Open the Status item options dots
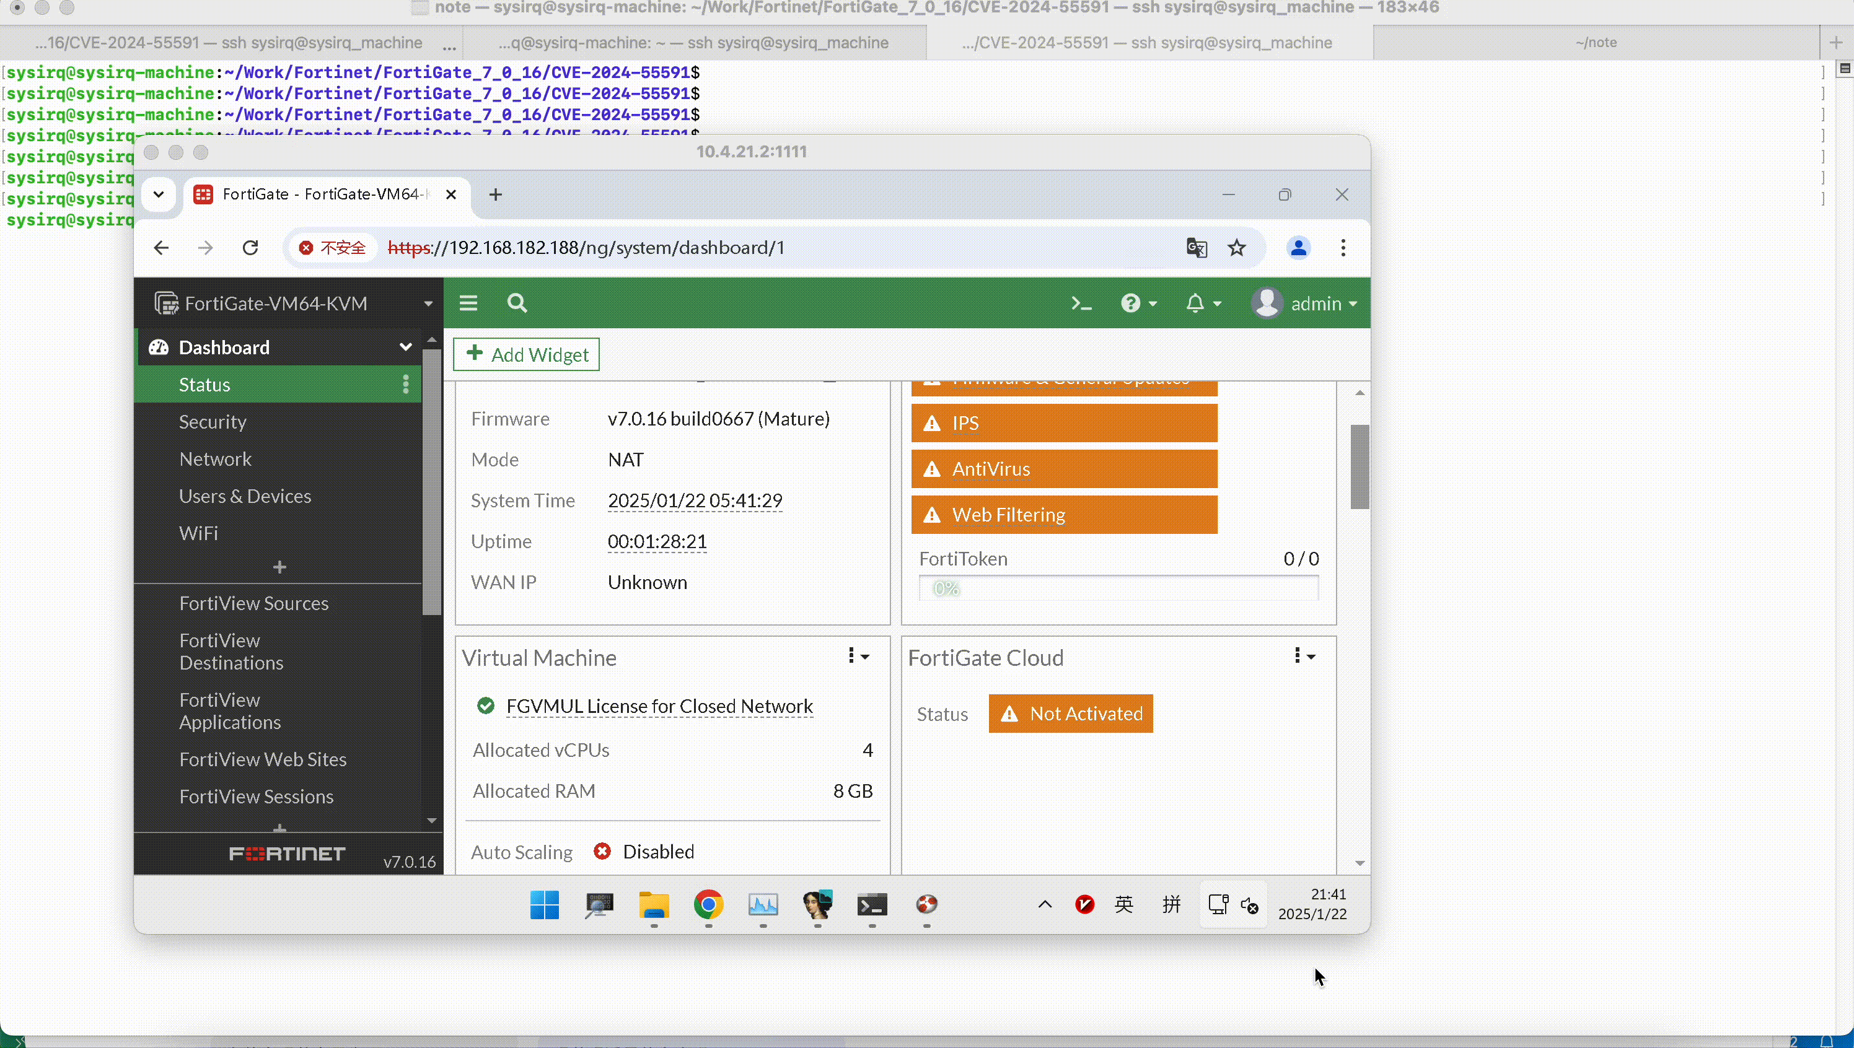The image size is (1854, 1048). point(406,385)
